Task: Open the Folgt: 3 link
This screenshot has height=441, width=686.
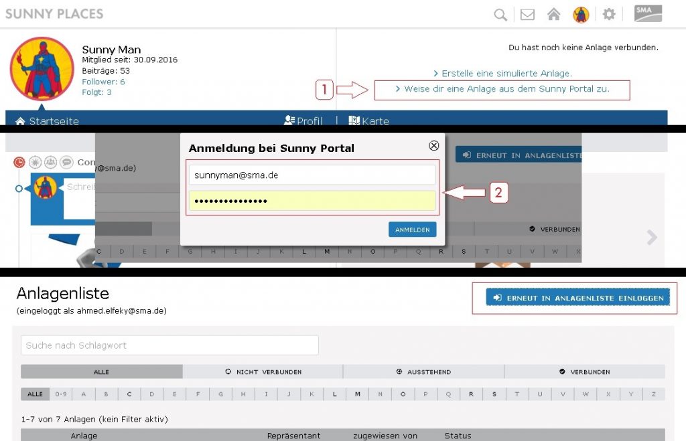Action: pos(96,92)
